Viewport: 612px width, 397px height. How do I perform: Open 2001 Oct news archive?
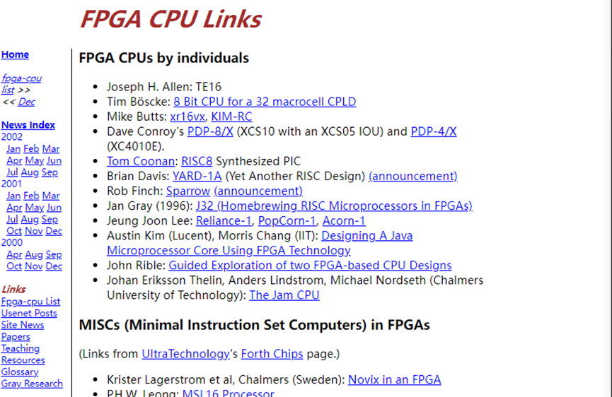click(x=14, y=231)
